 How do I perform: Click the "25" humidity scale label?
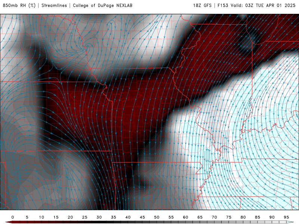[x=85, y=217]
